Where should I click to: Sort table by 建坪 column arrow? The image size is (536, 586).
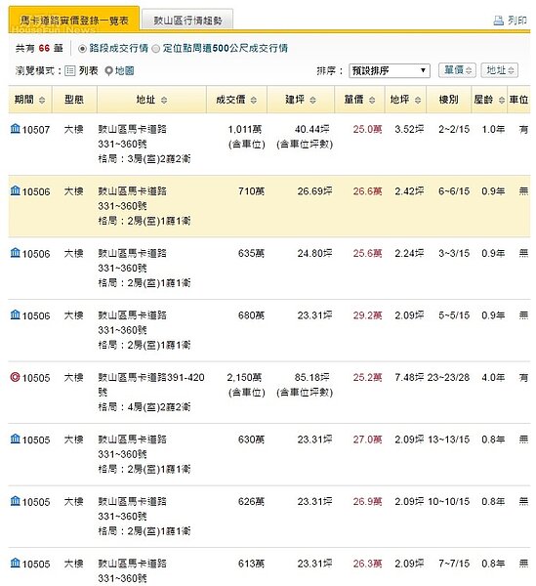pos(312,100)
